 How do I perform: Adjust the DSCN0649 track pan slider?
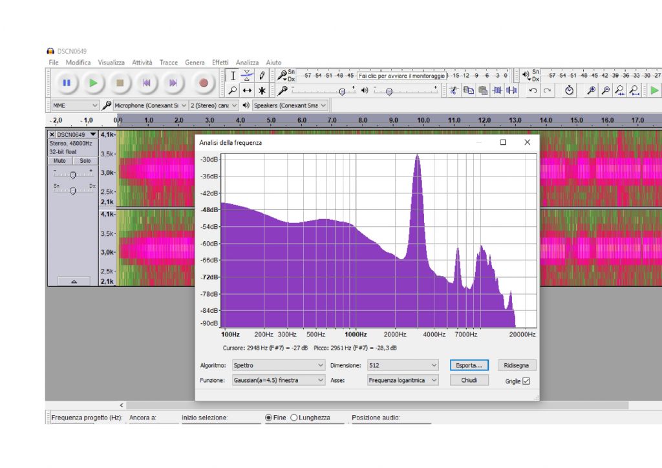pos(73,190)
